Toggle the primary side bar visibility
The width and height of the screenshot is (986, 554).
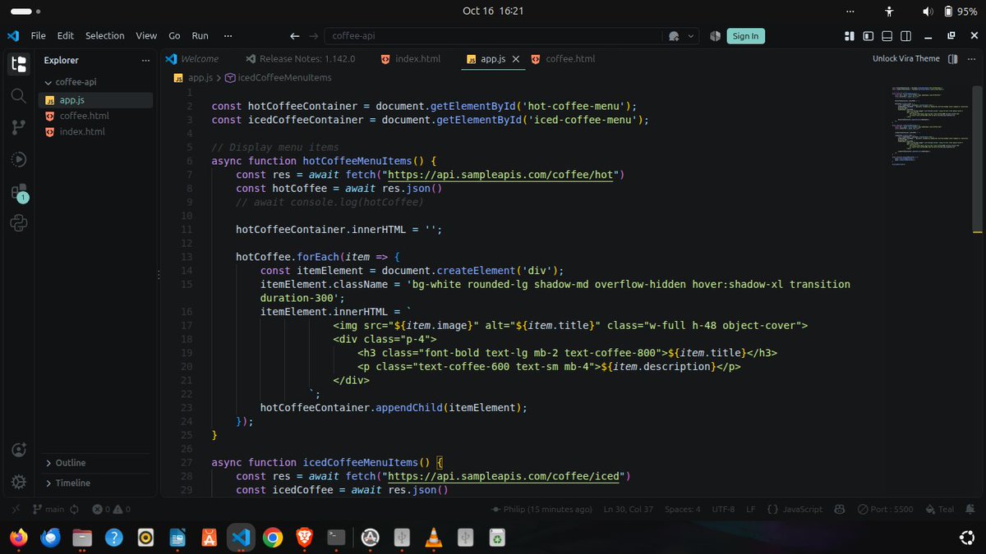click(868, 36)
